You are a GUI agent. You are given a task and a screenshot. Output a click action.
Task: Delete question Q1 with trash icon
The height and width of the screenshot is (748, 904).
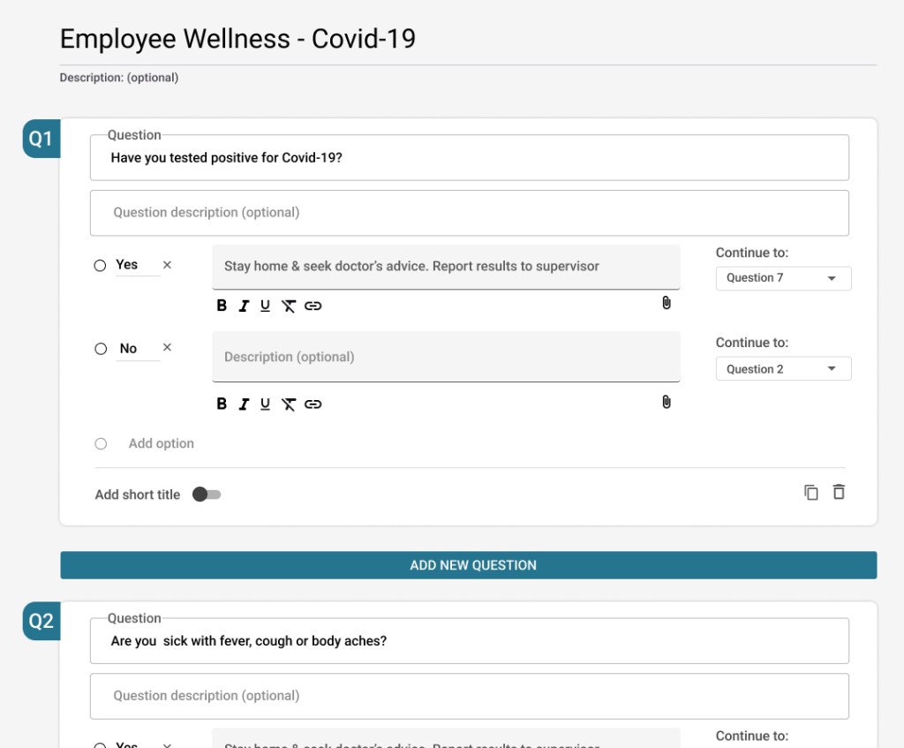click(x=839, y=493)
